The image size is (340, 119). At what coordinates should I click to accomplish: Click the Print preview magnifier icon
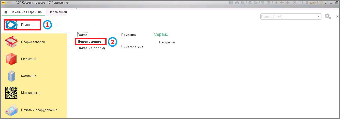pos(243,3)
